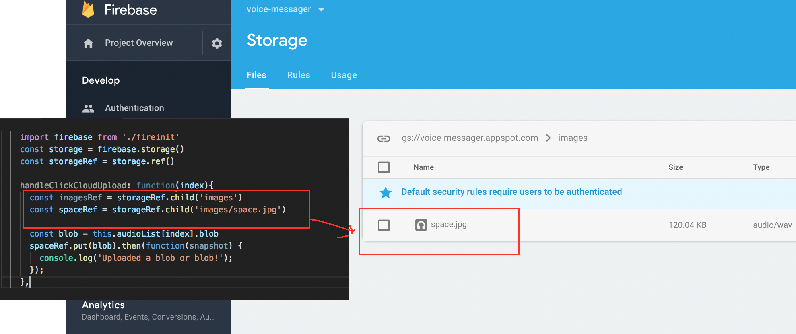Sort files by Name column header
This screenshot has height=334, width=796.
(x=423, y=167)
